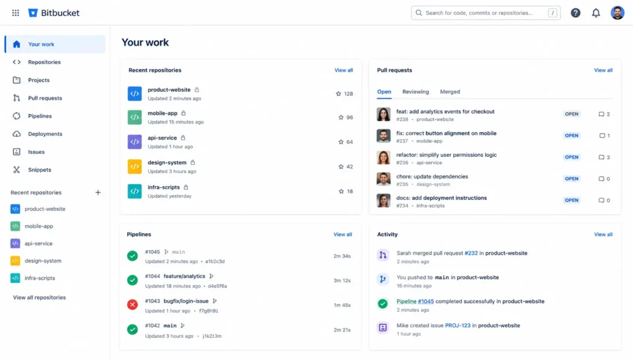This screenshot has height=360, width=633.
Task: Click the OPEN badge on PR #237
Action: coord(571,135)
